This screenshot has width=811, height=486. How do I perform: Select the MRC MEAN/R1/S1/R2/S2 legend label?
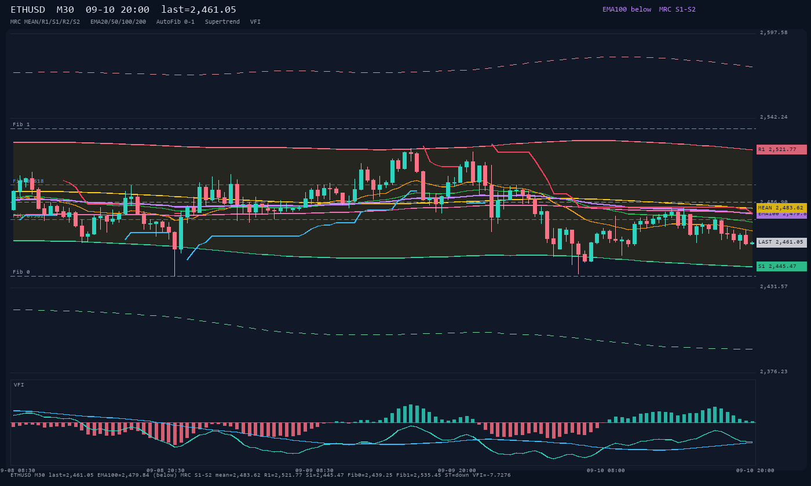pos(45,22)
